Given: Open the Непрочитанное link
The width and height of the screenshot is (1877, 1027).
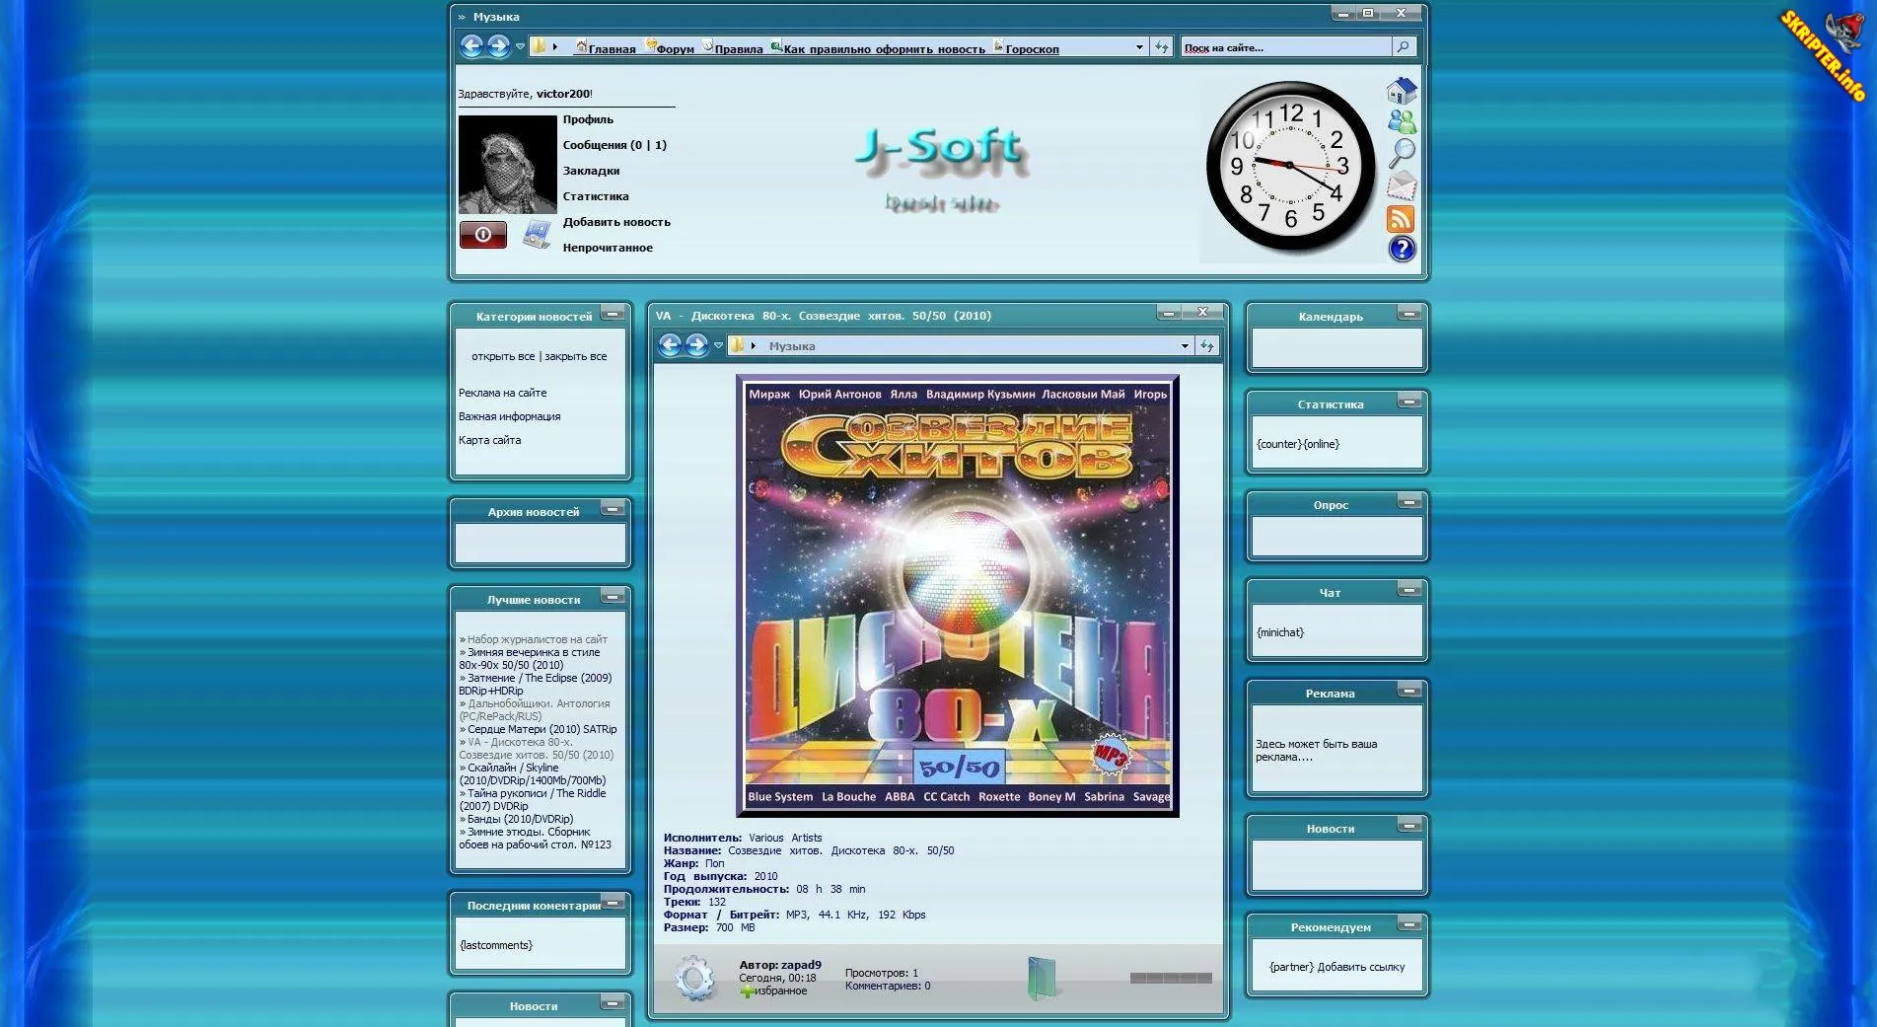Looking at the screenshot, I should (608, 248).
